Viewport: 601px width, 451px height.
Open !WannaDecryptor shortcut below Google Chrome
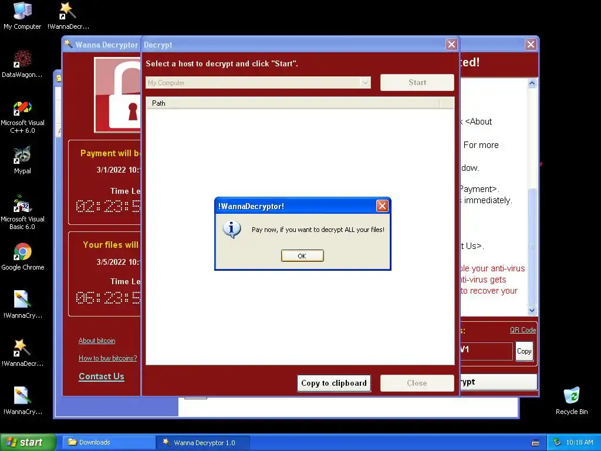click(x=22, y=353)
